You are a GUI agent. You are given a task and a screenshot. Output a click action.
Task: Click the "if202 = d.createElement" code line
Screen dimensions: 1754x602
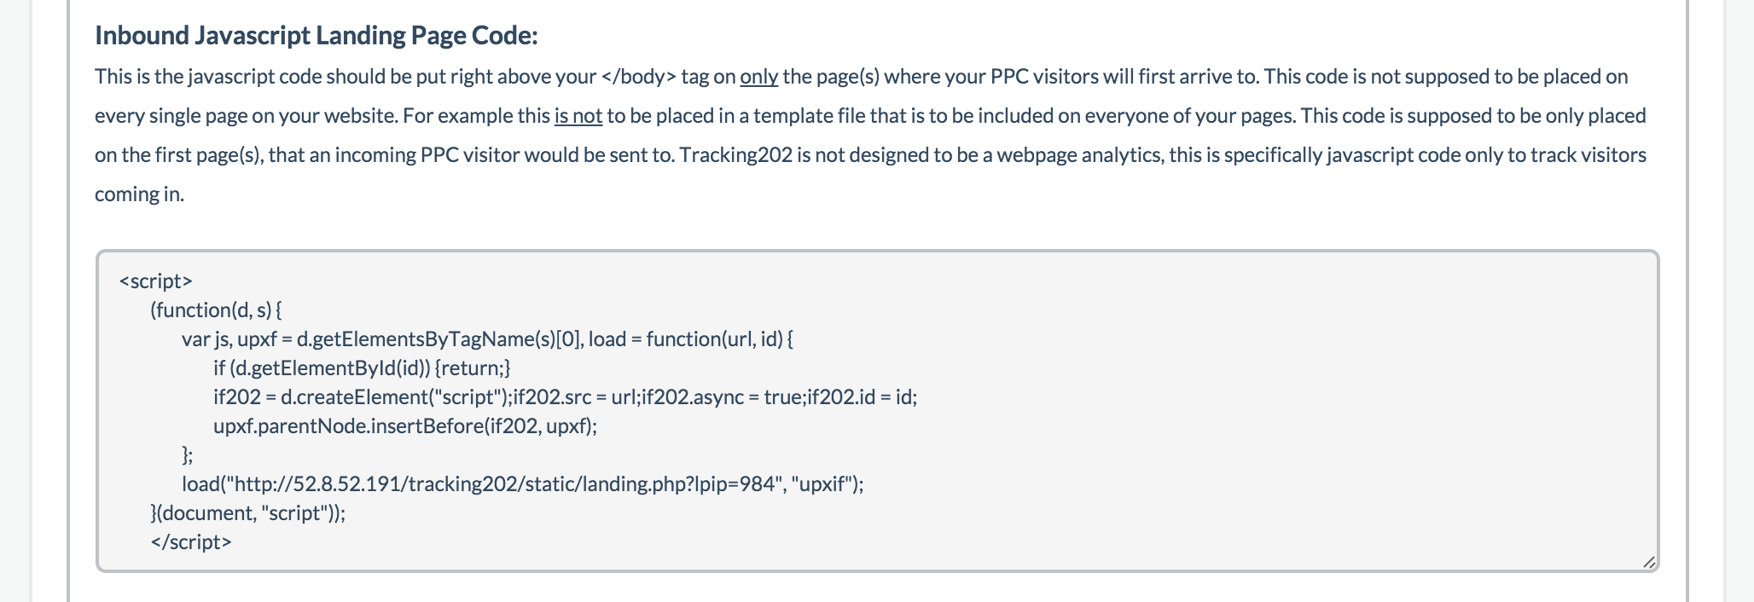tap(565, 397)
